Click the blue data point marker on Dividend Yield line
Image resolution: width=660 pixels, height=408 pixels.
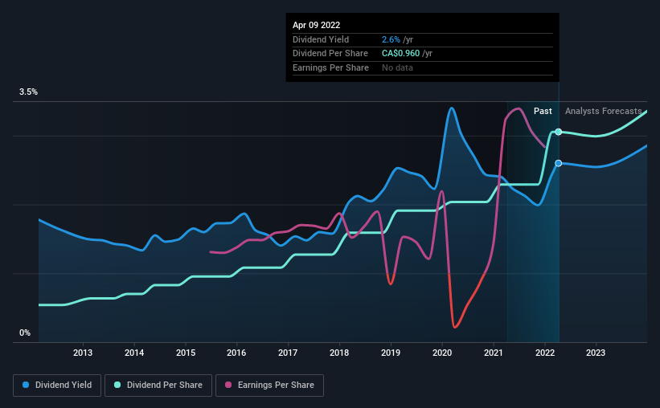(558, 163)
